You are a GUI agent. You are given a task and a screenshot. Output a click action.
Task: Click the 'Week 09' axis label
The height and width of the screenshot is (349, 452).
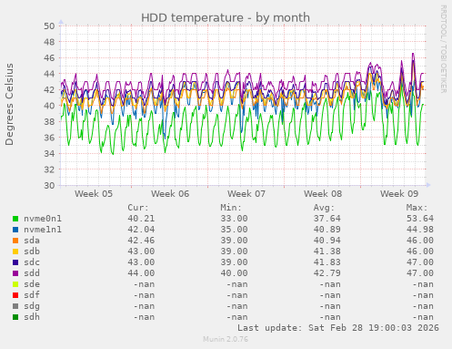coord(399,193)
